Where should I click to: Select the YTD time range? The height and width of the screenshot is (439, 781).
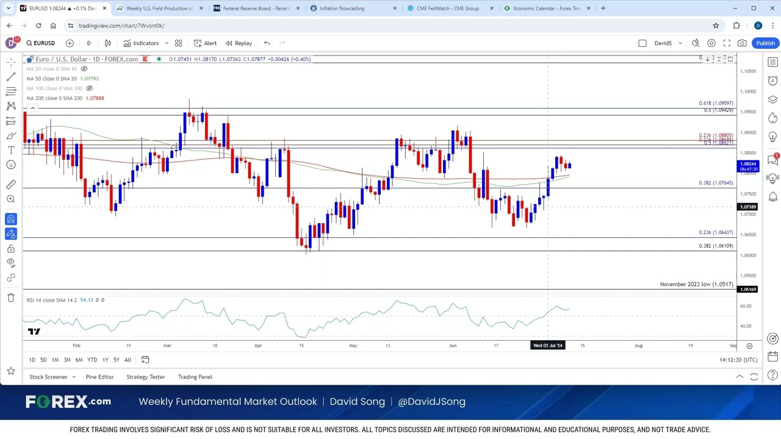click(x=92, y=360)
